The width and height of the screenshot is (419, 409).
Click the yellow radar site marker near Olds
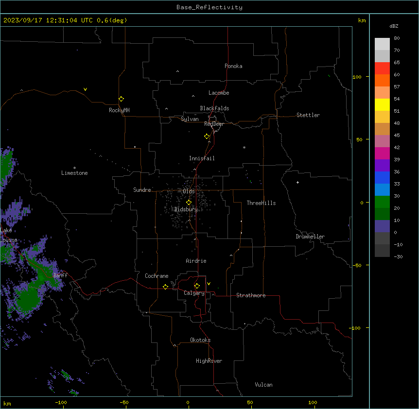[x=189, y=203]
